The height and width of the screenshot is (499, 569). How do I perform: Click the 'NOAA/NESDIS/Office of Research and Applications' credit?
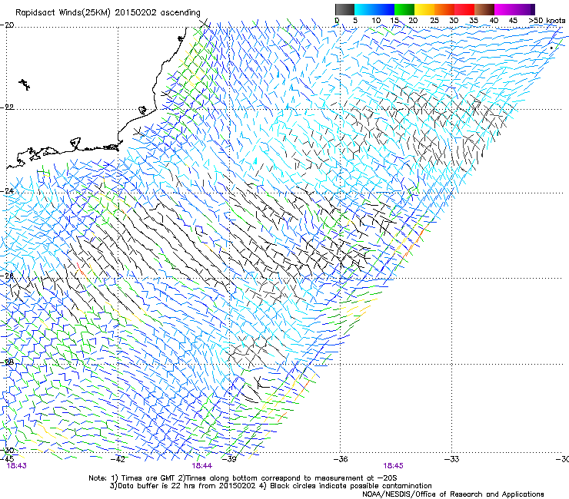(453, 494)
